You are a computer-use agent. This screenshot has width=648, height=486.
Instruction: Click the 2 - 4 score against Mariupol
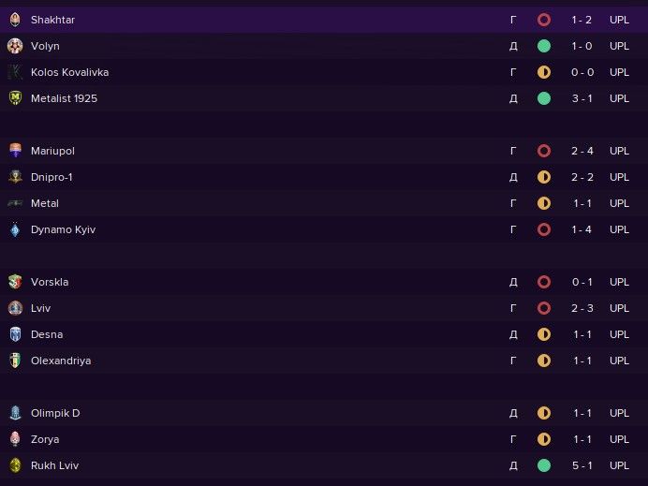click(x=581, y=151)
